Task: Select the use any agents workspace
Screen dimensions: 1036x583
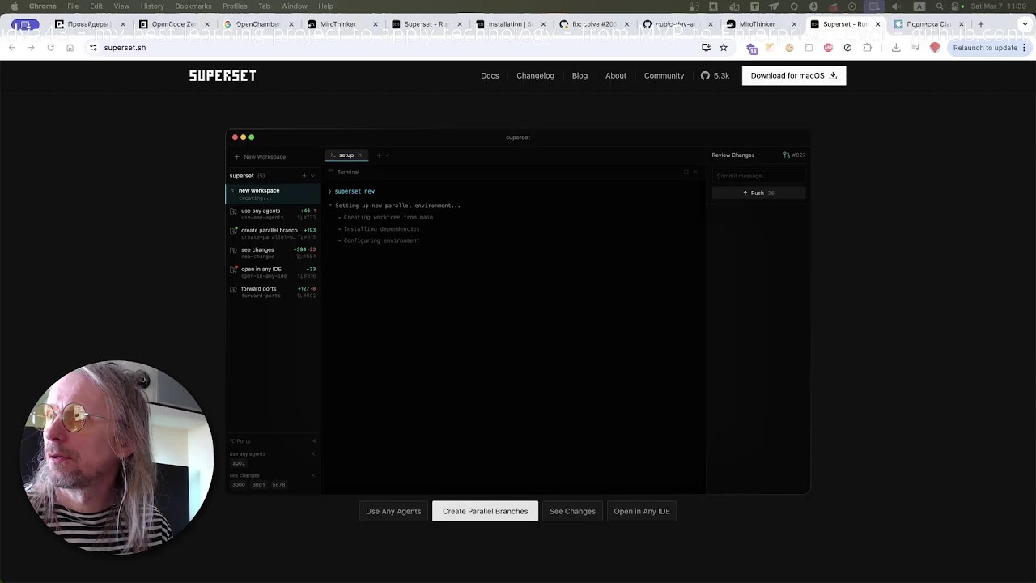Action: (x=273, y=214)
